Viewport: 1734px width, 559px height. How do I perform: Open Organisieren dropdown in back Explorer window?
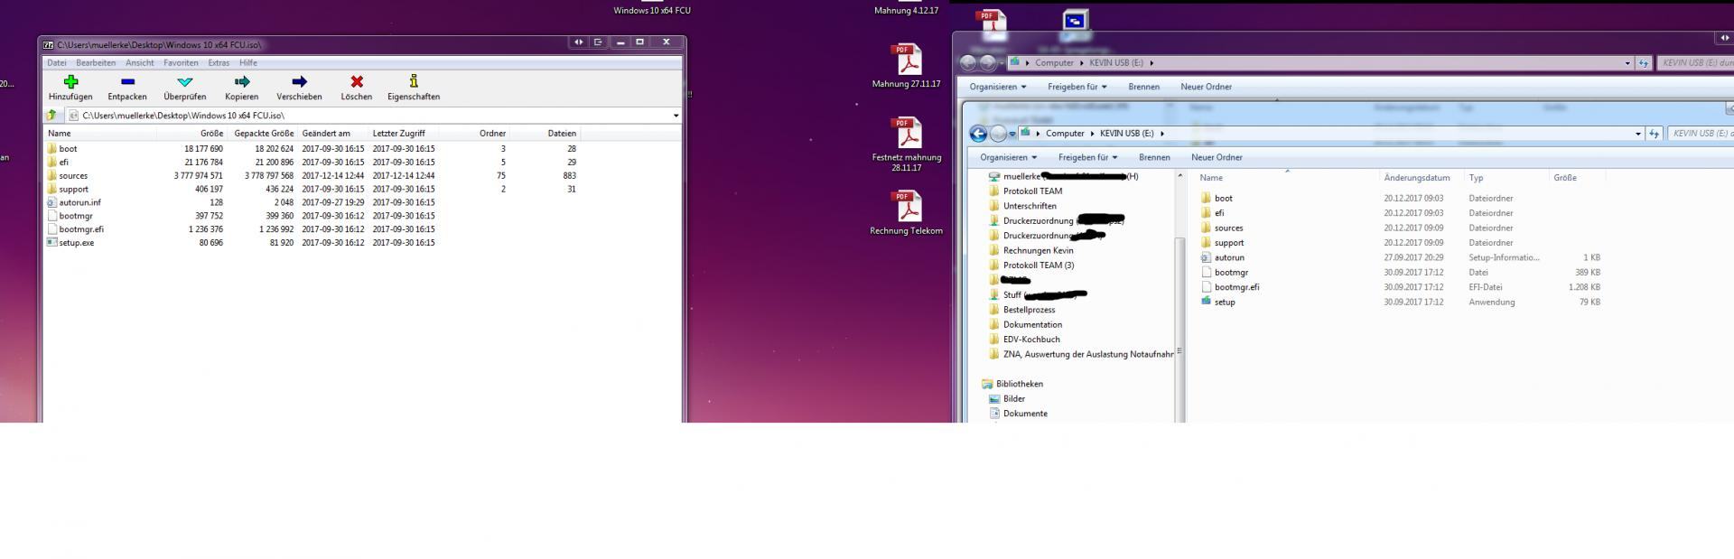998,87
